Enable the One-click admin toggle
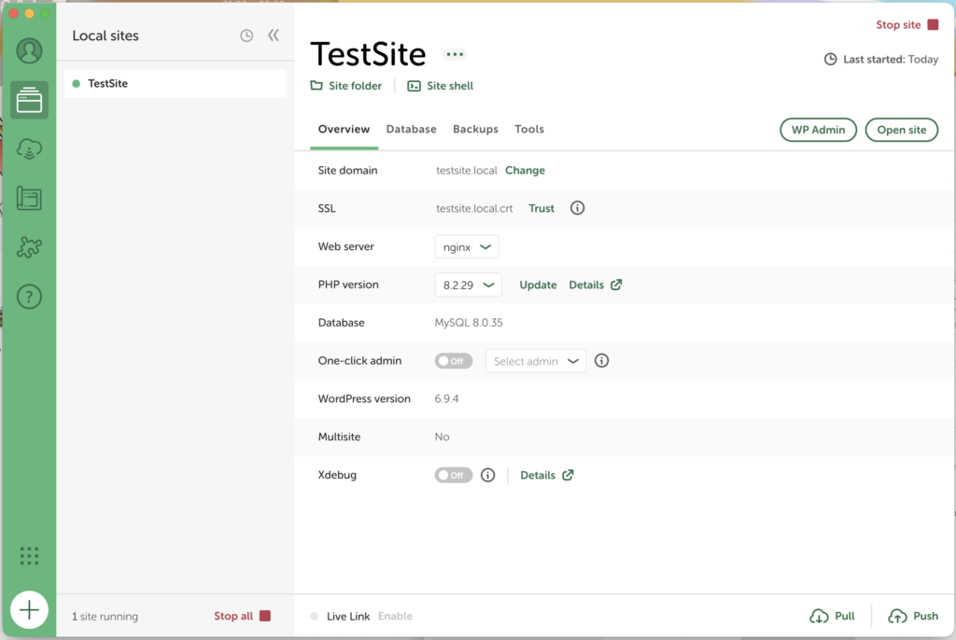This screenshot has height=640, width=956. click(454, 361)
